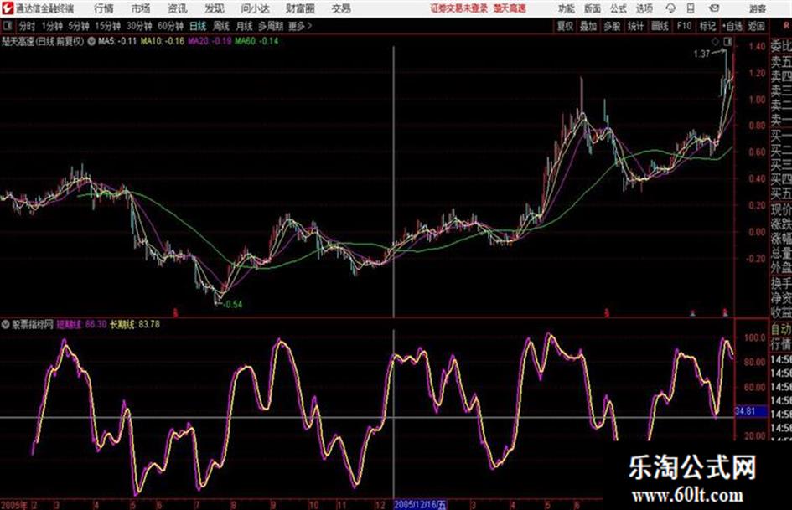Image resolution: width=792 pixels, height=510 pixels.
Task: Open the F10 company info button
Action: (684, 26)
